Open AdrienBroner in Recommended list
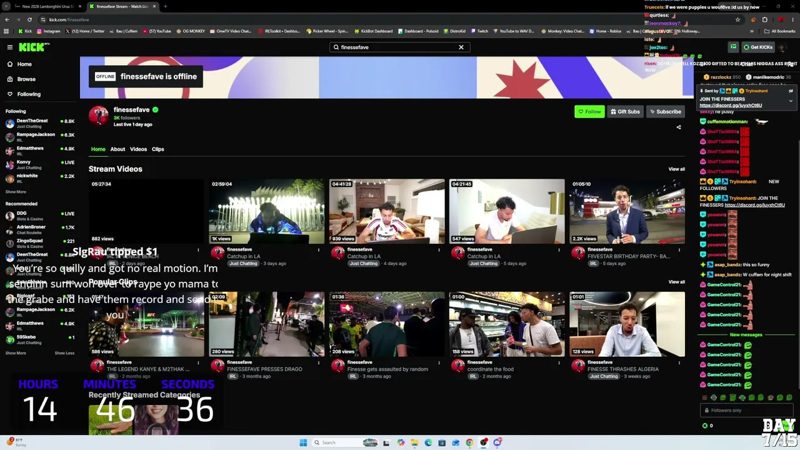This screenshot has width=800, height=450. (39, 229)
